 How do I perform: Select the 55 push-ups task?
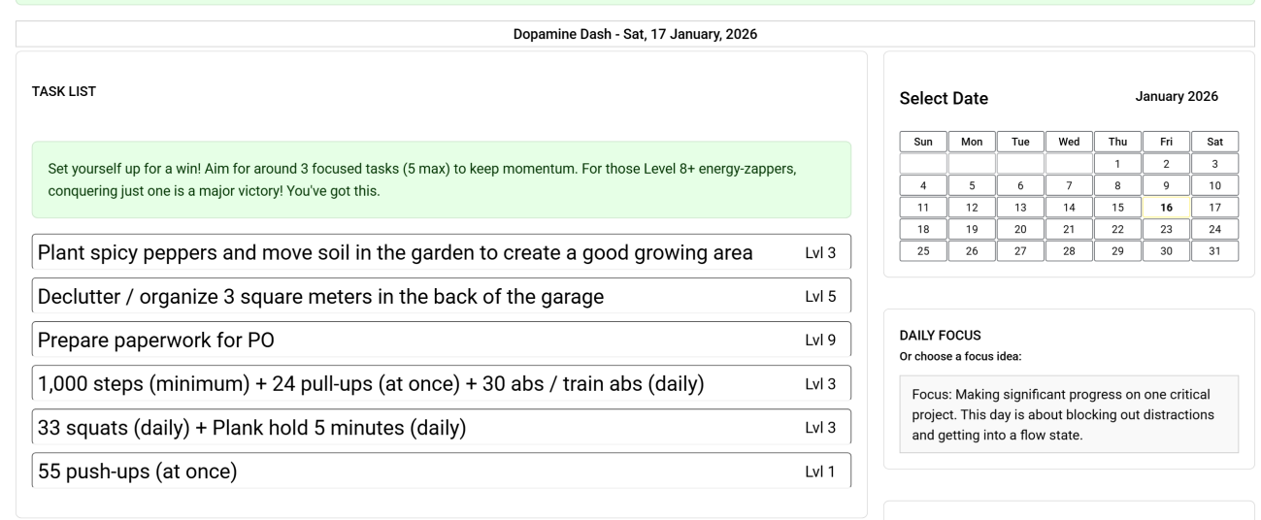point(137,472)
